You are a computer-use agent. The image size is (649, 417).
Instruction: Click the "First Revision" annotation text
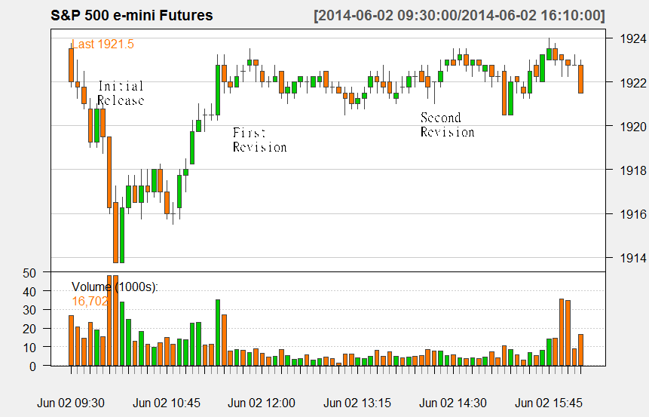[x=259, y=140]
